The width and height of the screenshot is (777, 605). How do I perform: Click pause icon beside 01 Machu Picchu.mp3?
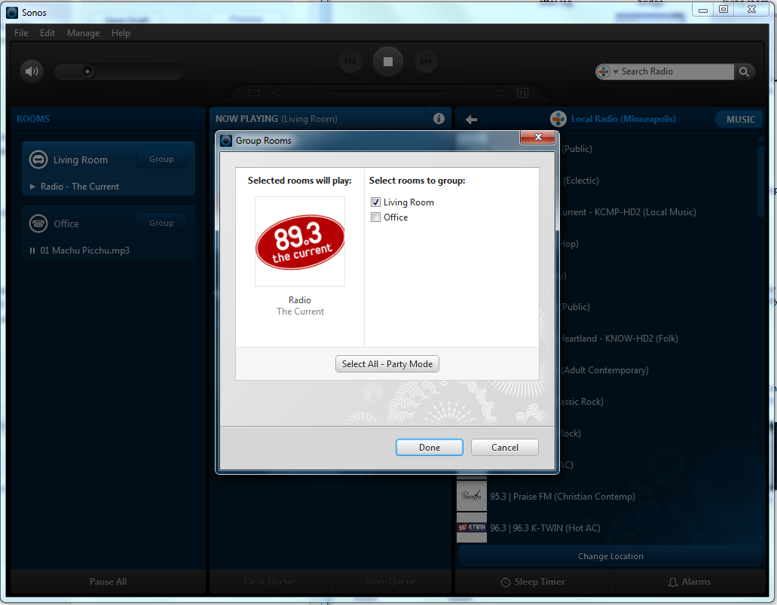point(32,251)
